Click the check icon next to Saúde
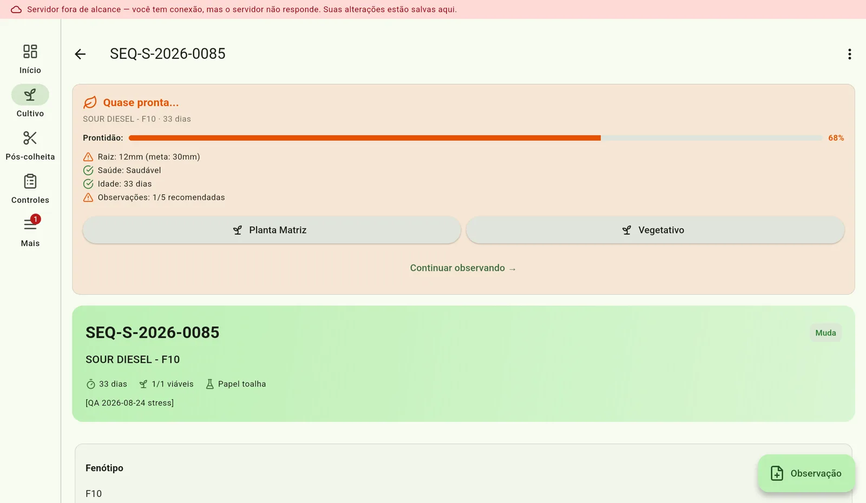866x503 pixels. (88, 170)
